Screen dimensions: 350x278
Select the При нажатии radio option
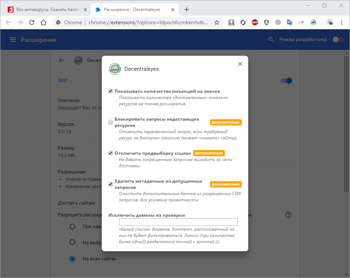coord(72,227)
